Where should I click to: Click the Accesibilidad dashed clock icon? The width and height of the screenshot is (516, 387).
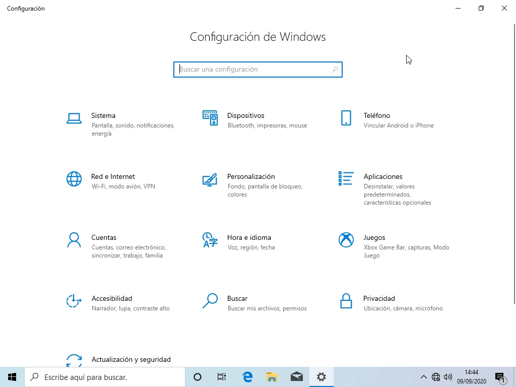point(74,301)
